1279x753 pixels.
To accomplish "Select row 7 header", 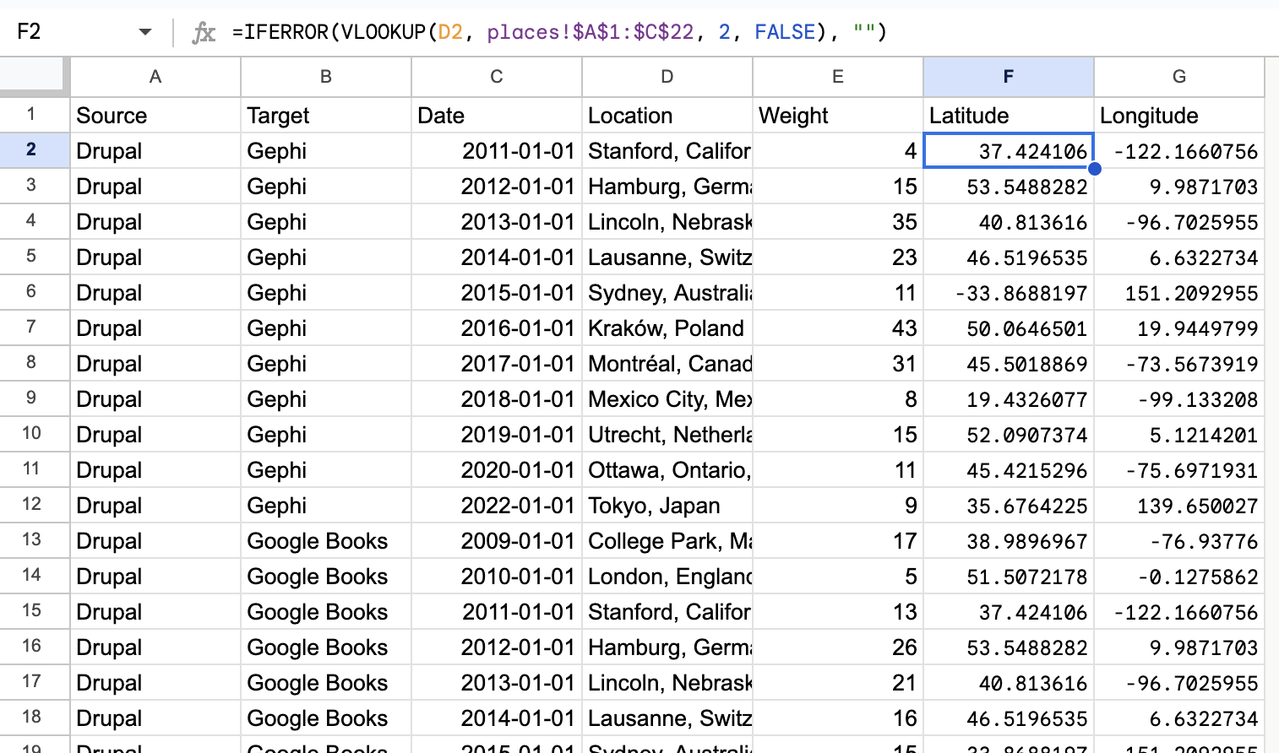I will [32, 328].
